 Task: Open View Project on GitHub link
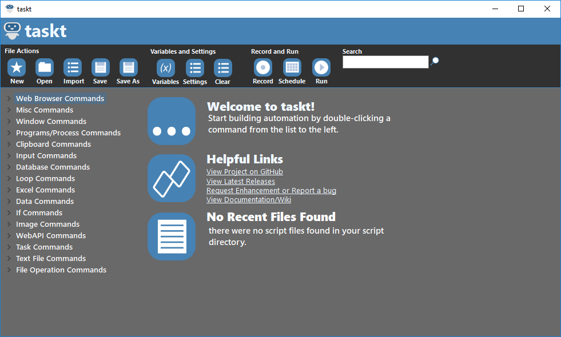(x=245, y=172)
